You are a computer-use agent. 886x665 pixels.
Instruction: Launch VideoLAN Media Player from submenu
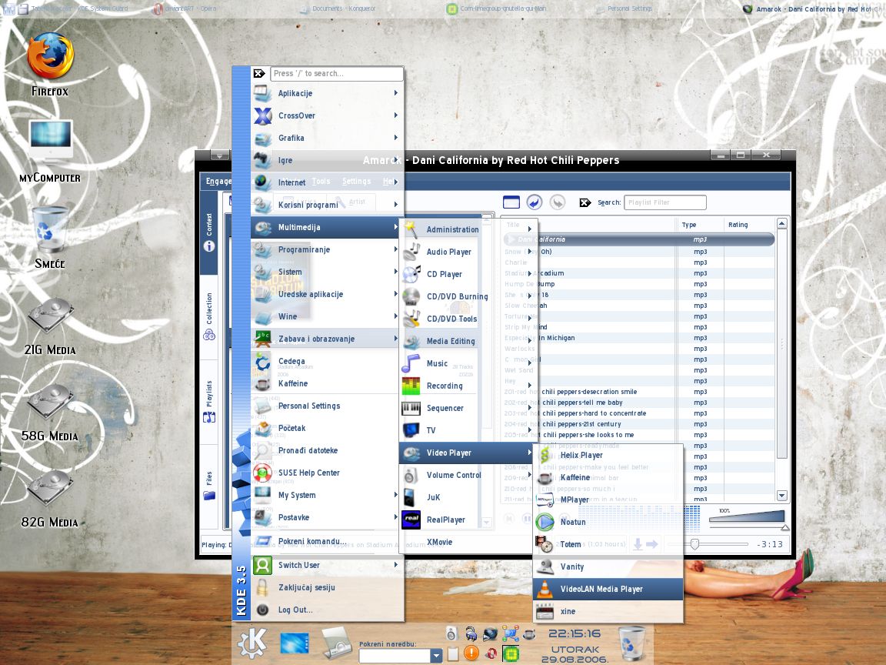click(608, 589)
